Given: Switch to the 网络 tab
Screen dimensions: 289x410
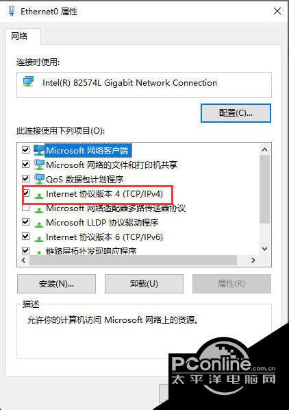Looking at the screenshot, I should coord(19,36).
